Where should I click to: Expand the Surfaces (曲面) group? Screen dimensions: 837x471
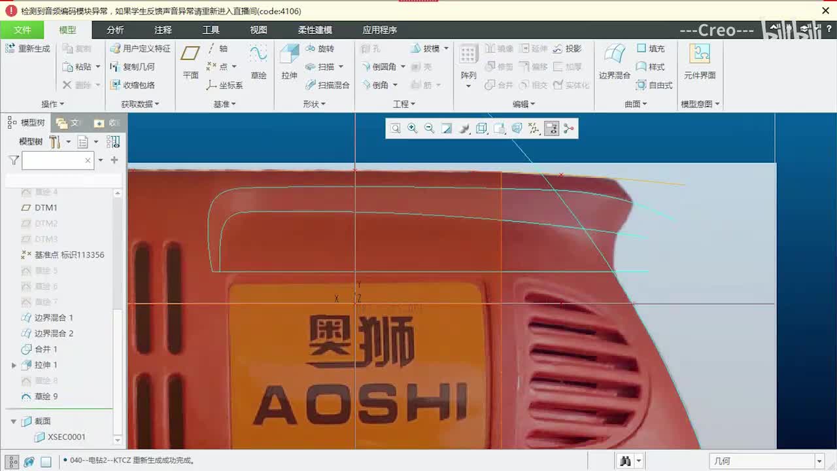pos(636,104)
